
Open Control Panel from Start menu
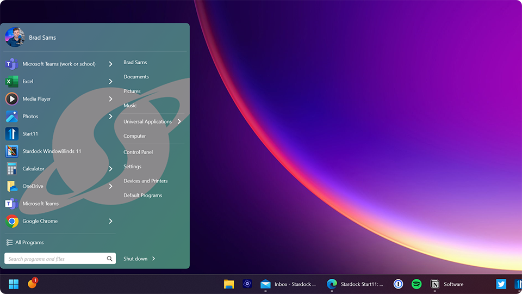(138, 152)
